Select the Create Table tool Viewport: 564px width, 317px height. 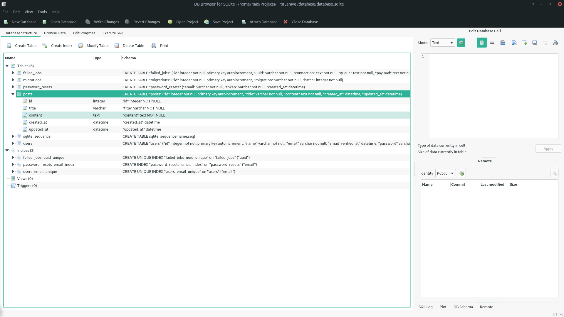21,45
